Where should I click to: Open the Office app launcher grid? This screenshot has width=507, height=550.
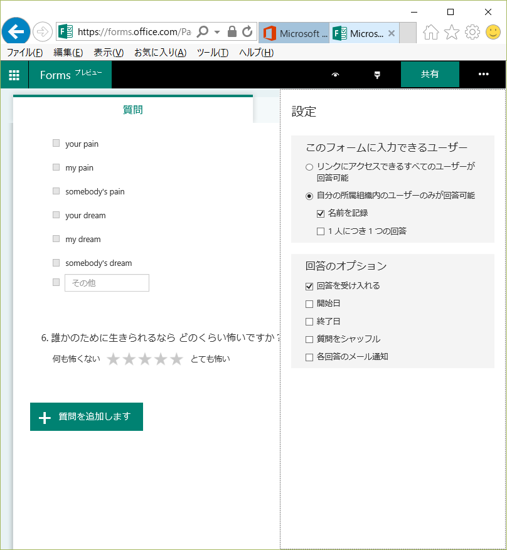[14, 75]
